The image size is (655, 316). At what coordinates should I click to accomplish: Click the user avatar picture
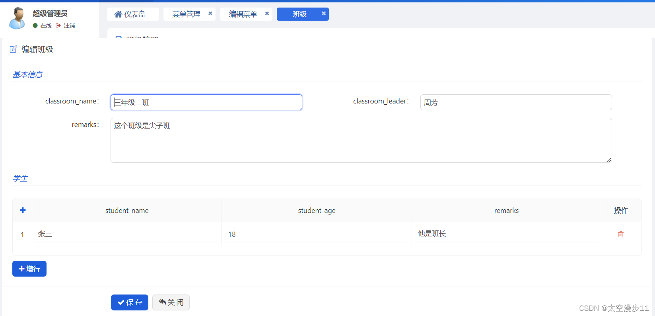pos(17,18)
